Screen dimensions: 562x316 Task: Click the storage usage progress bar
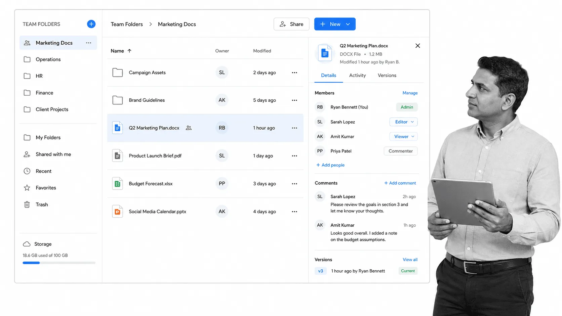[x=59, y=263]
